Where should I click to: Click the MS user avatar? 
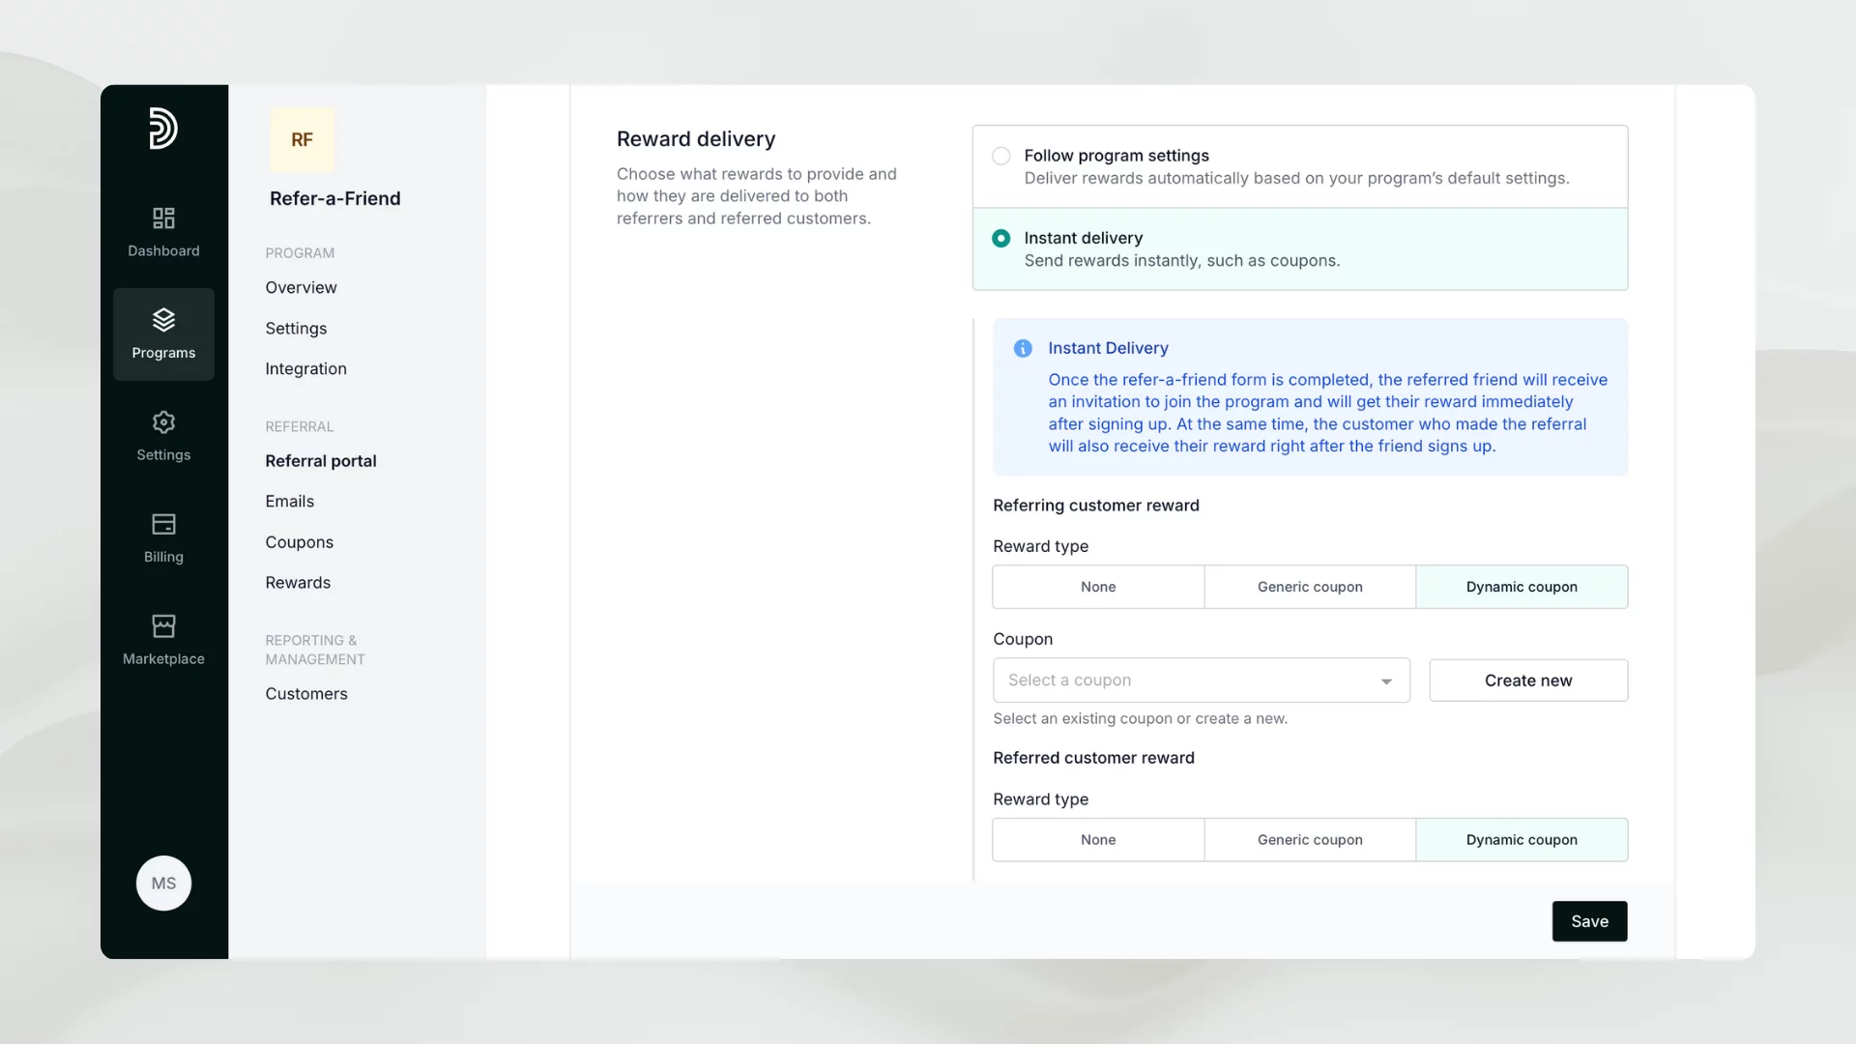(x=163, y=883)
